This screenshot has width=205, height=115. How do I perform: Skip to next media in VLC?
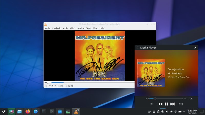pyautogui.click(x=56, y=86)
